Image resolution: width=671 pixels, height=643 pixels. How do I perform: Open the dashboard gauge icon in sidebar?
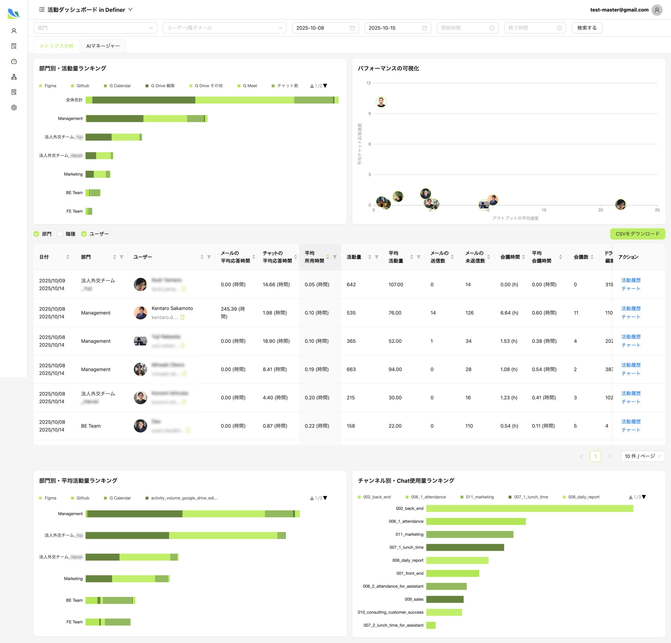14,62
